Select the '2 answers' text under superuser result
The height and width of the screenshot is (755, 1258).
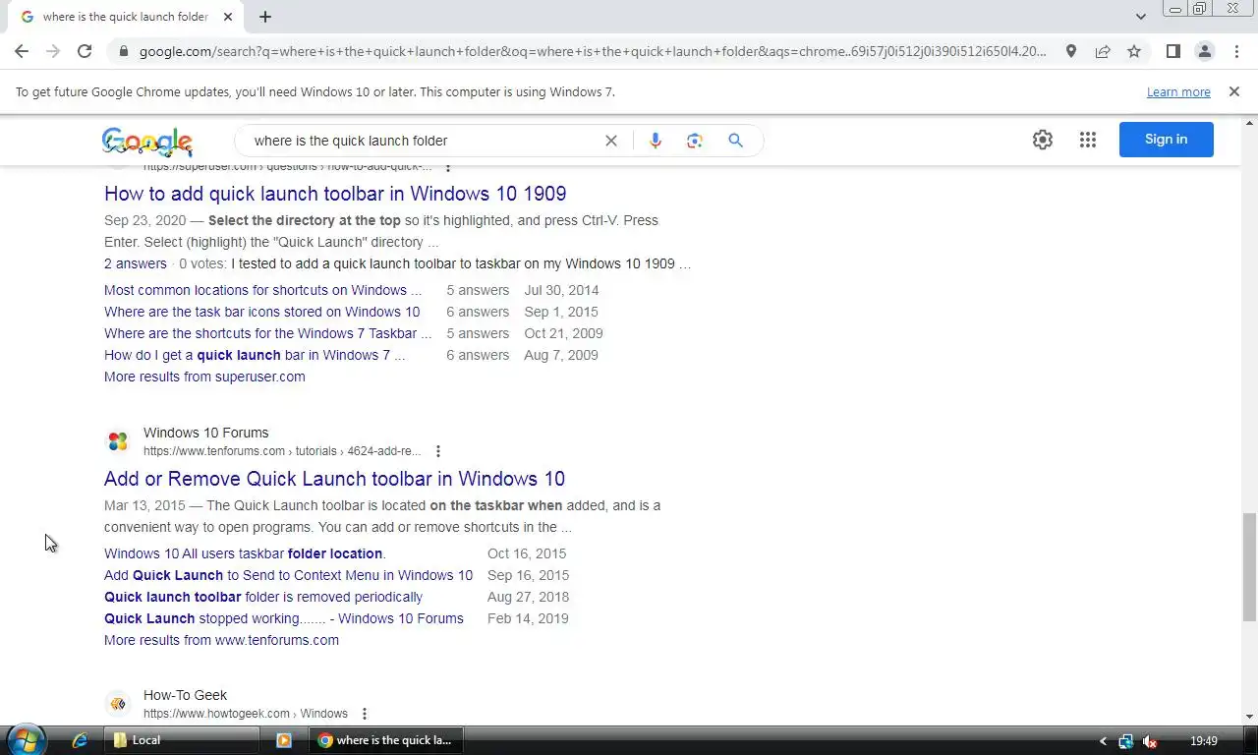coord(136,263)
